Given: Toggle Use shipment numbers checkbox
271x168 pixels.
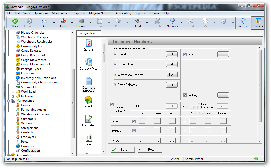Looking at the screenshot, I should (x=112, y=104).
